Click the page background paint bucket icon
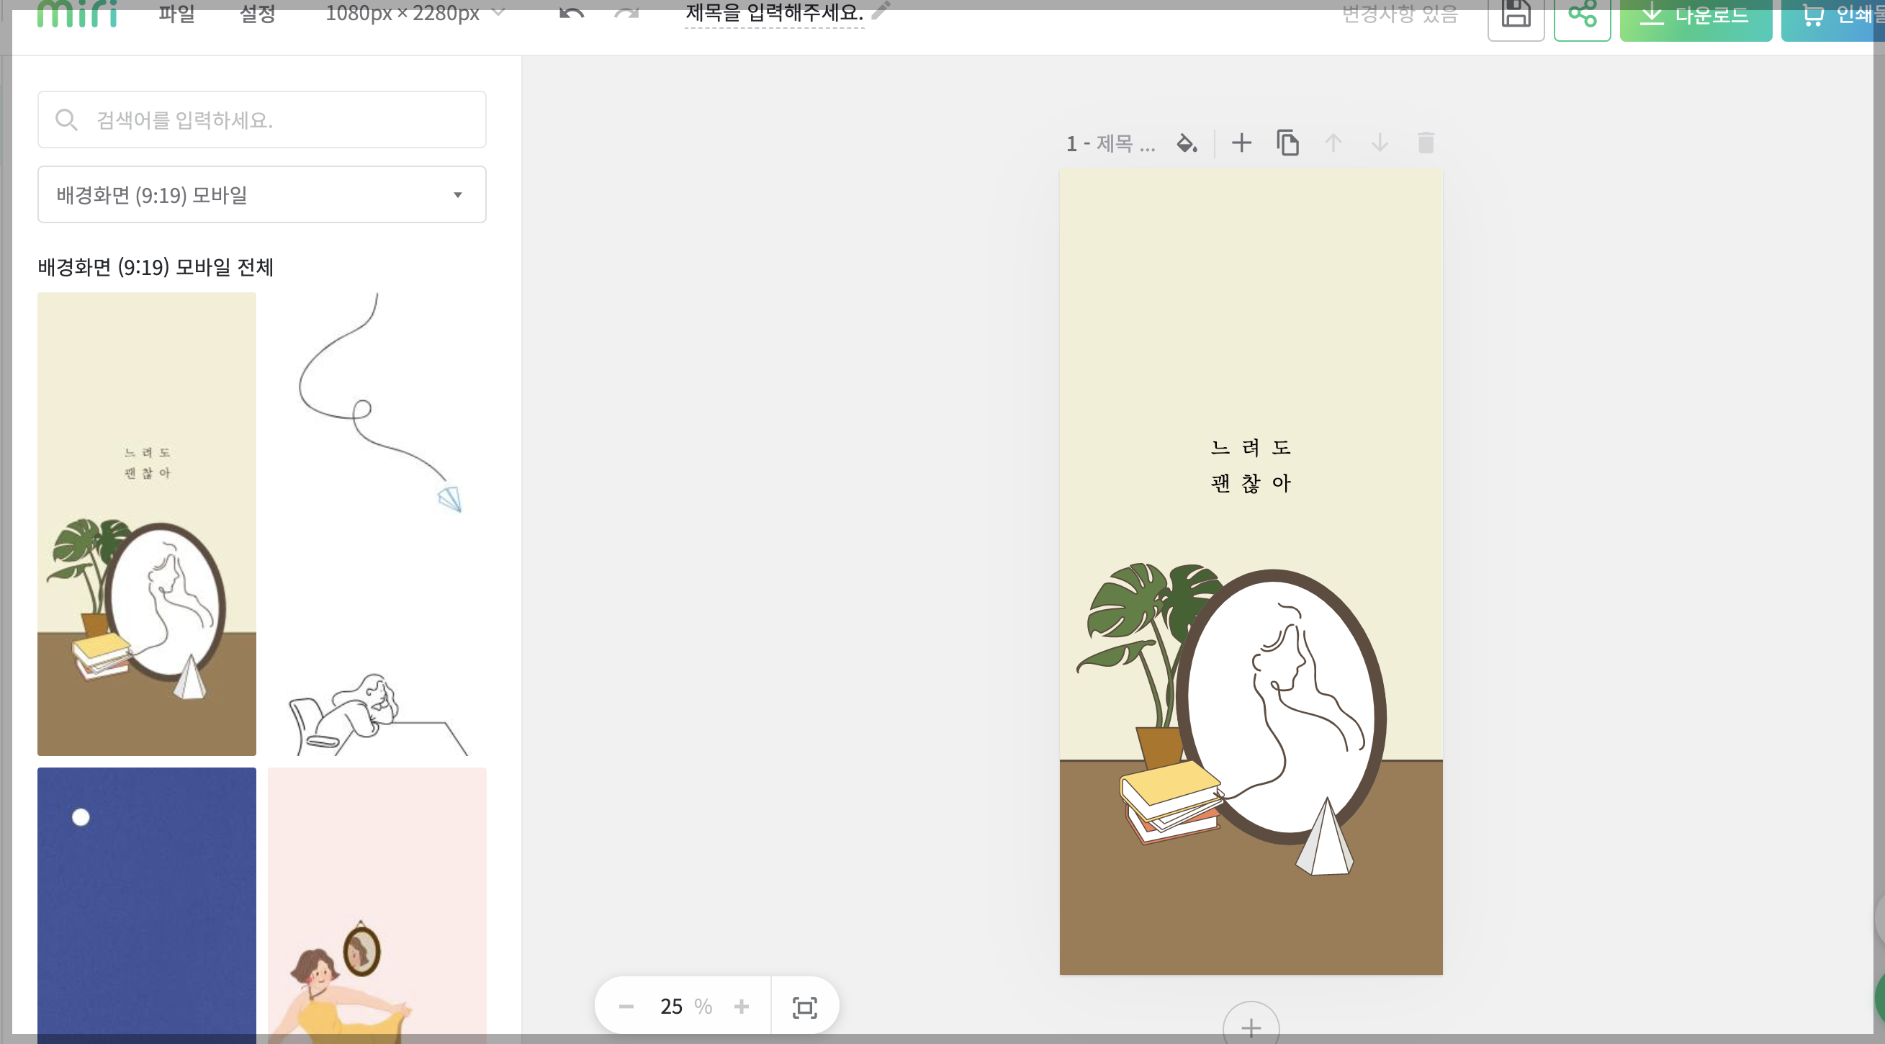 pyautogui.click(x=1186, y=143)
